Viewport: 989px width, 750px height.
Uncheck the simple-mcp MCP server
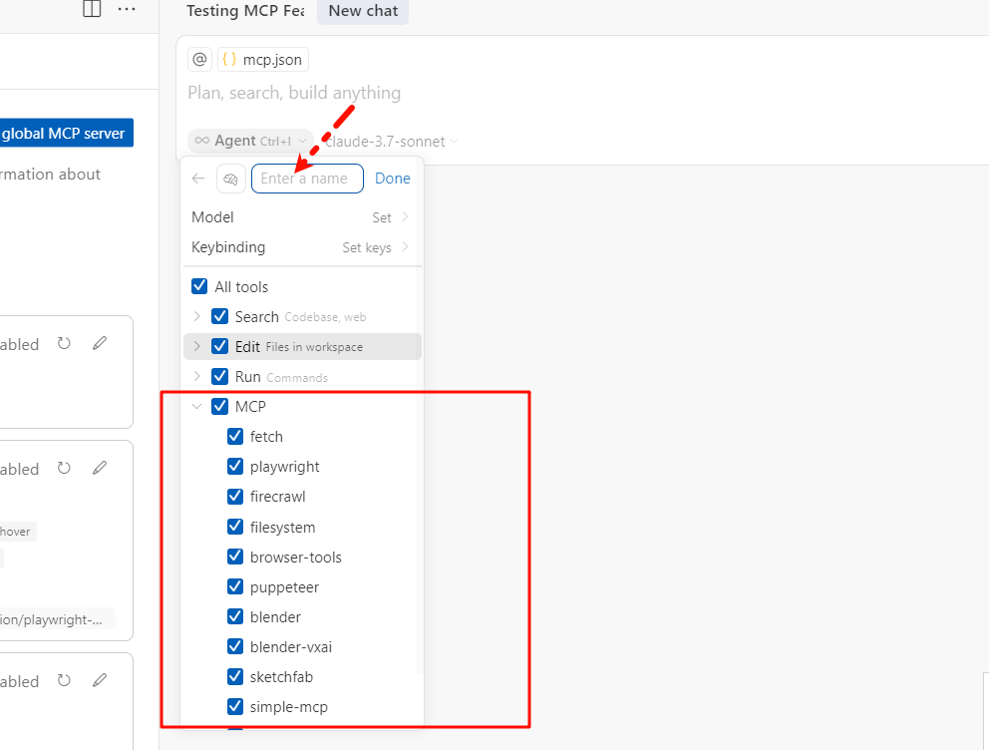point(234,706)
